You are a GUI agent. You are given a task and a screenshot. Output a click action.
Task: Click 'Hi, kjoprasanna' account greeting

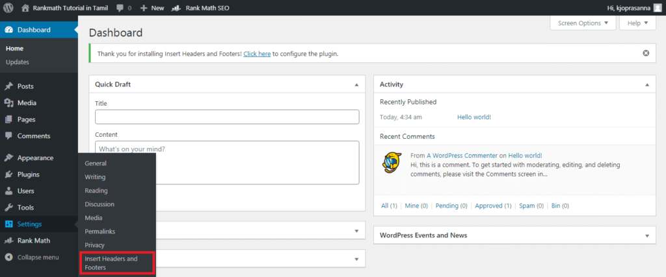click(x=630, y=8)
